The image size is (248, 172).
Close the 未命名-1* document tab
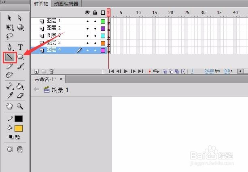coord(61,79)
